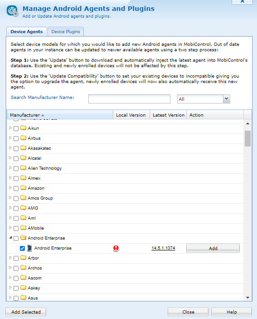The width and height of the screenshot is (257, 319).
Task: Click the MobiControl agent logo icon
Action: click(x=13, y=11)
